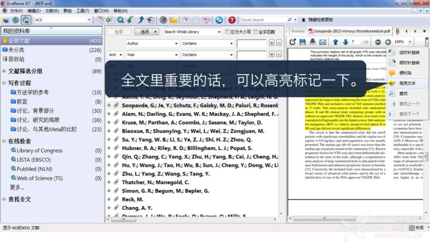The image size is (430, 246).
Task: Click the 选项 options button
Action: (147, 32)
